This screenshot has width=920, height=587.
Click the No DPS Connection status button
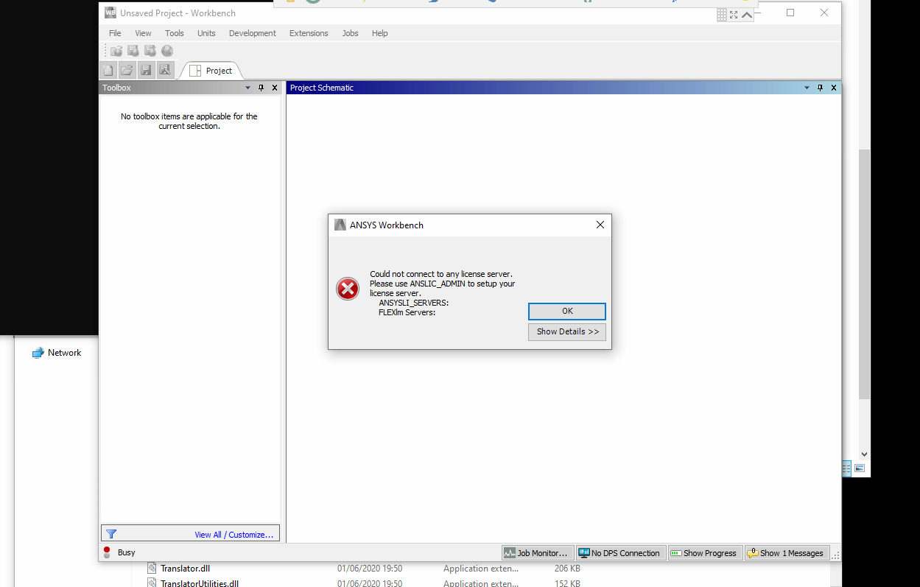[620, 553]
